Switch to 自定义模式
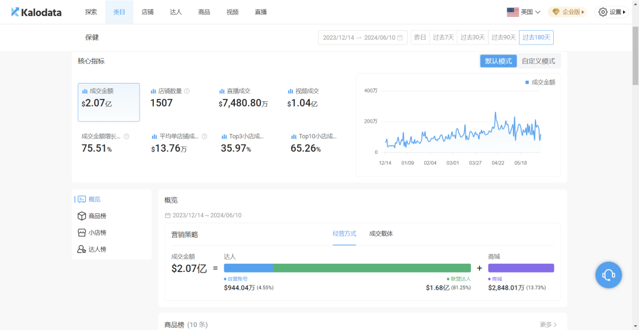639x330 pixels. tap(538, 61)
